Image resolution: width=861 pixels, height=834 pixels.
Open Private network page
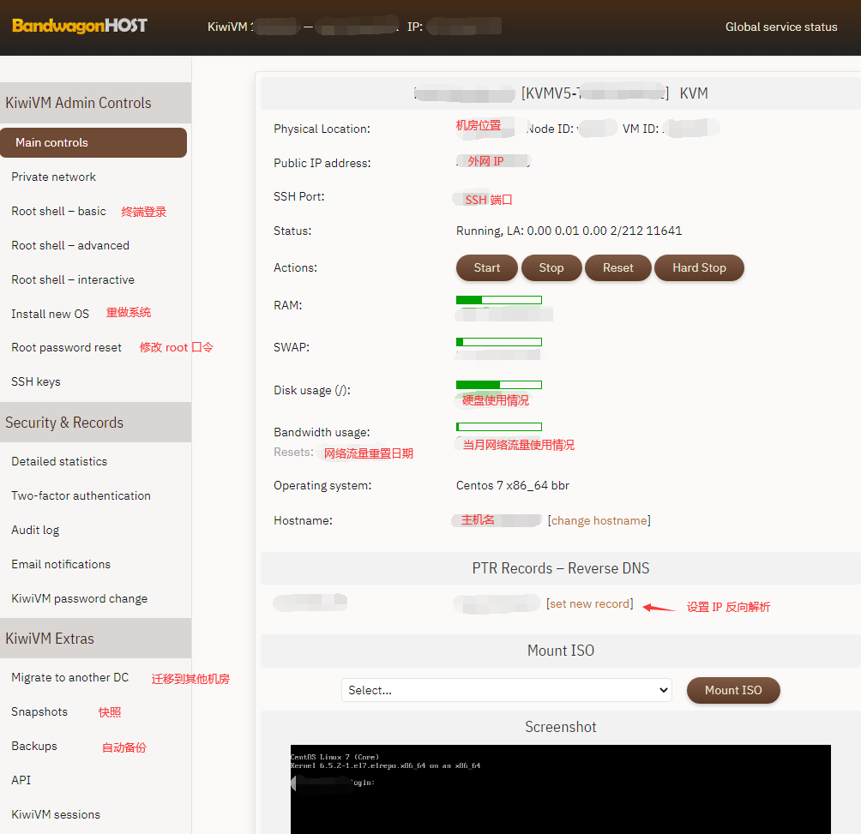coord(53,177)
